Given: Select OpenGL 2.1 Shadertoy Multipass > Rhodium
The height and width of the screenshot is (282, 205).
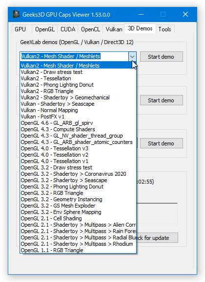Looking at the screenshot, I should (x=78, y=244).
